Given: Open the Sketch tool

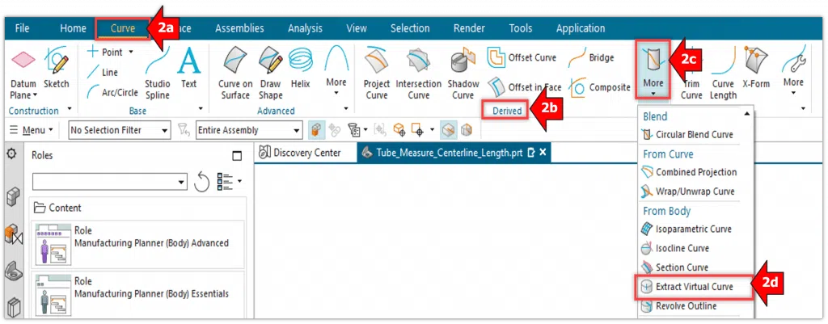Looking at the screenshot, I should click(56, 68).
